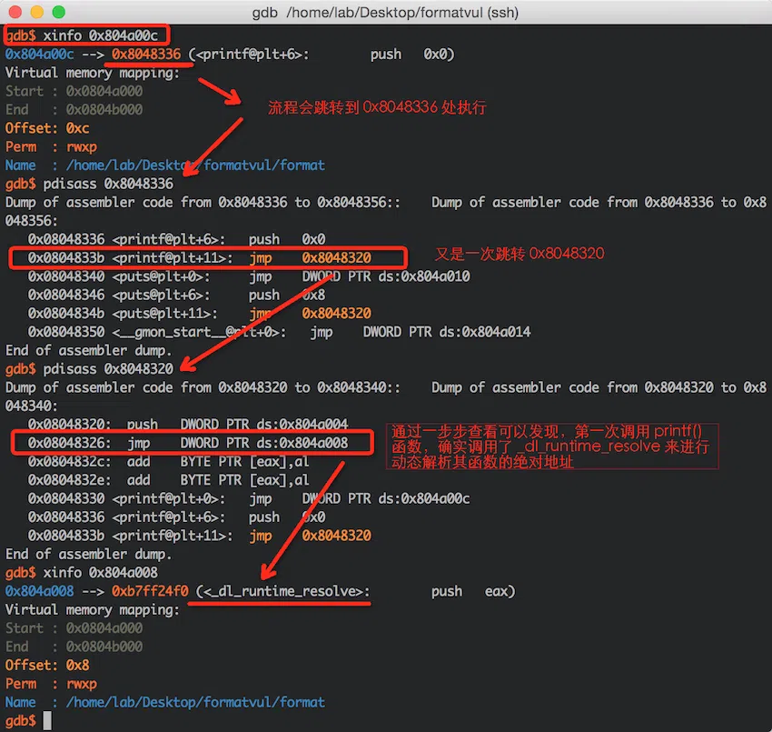The image size is (772, 732).
Task: Click the red annotation mentioning 0x8048336
Action: [377, 107]
